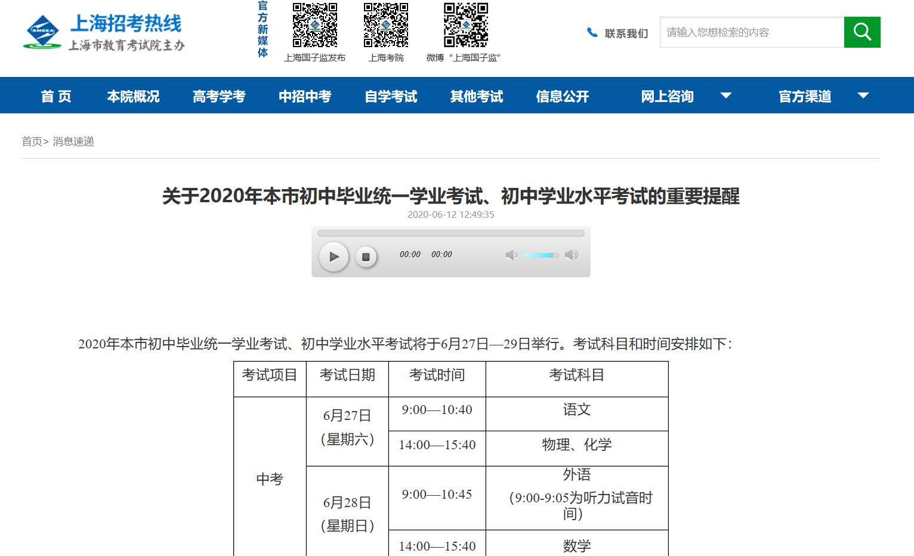Open the 其他考试 menu item
914x556 pixels.
point(477,96)
